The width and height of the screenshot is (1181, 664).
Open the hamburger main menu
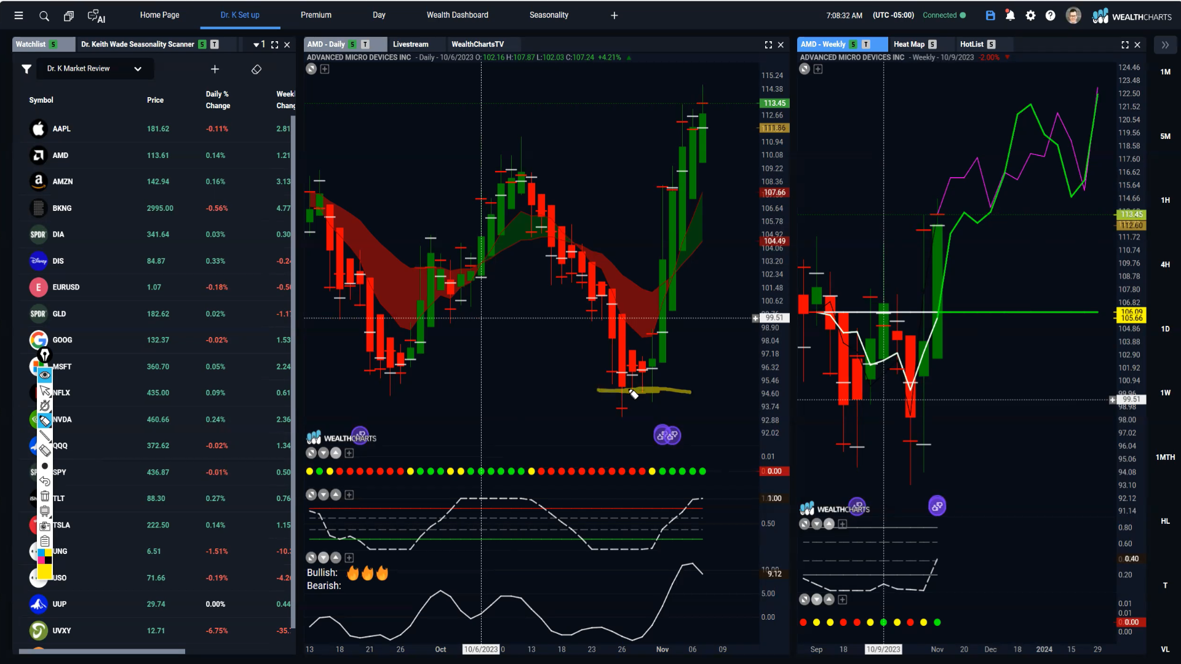18,15
